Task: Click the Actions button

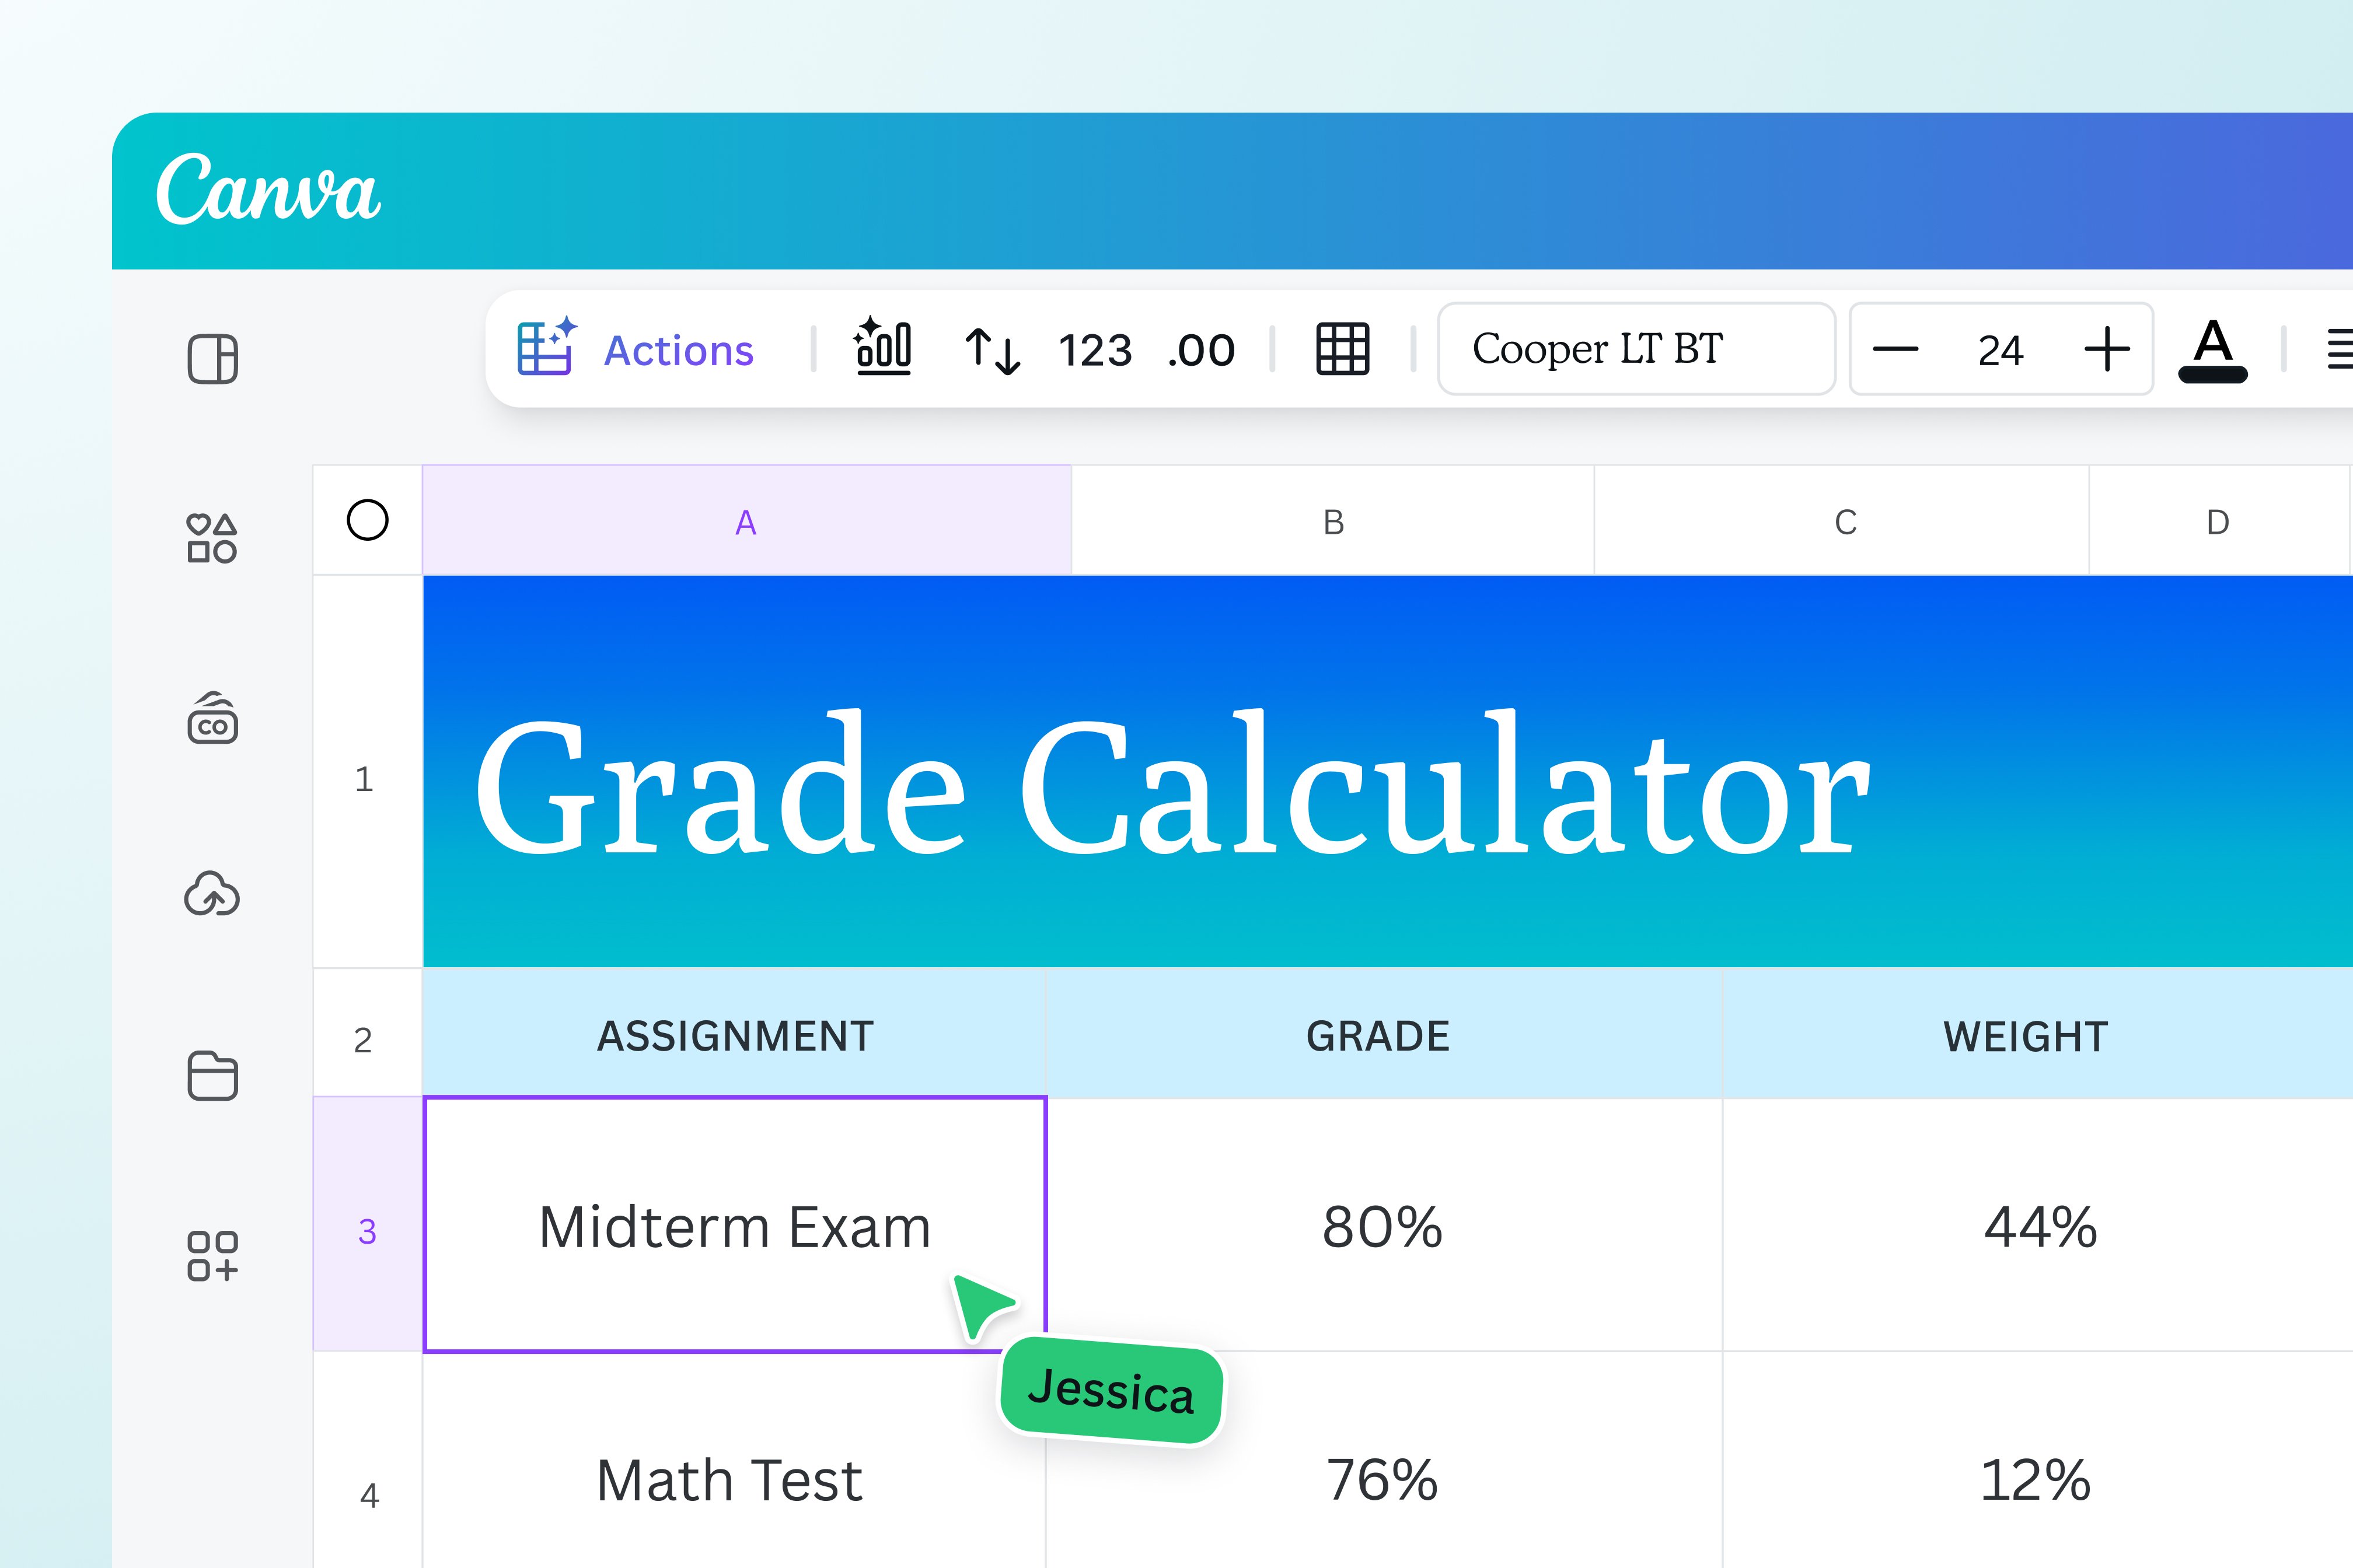Action: 636,350
